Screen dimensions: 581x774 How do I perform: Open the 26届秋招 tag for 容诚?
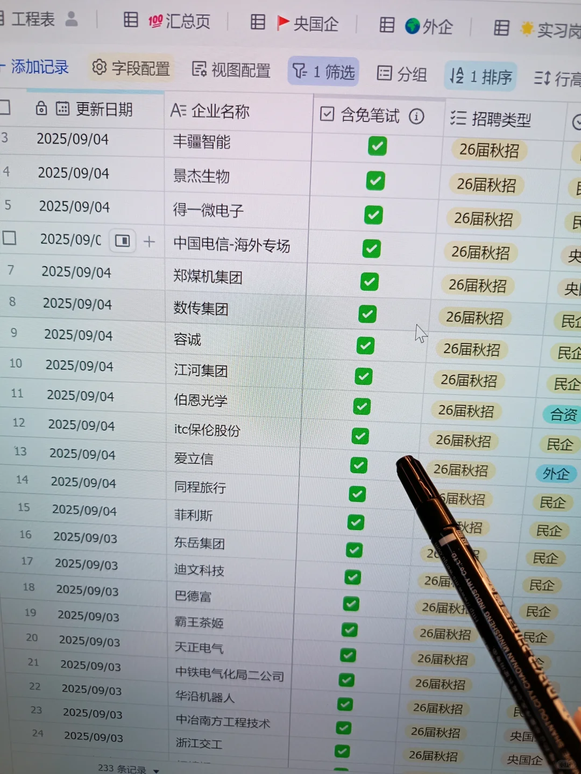(x=472, y=350)
